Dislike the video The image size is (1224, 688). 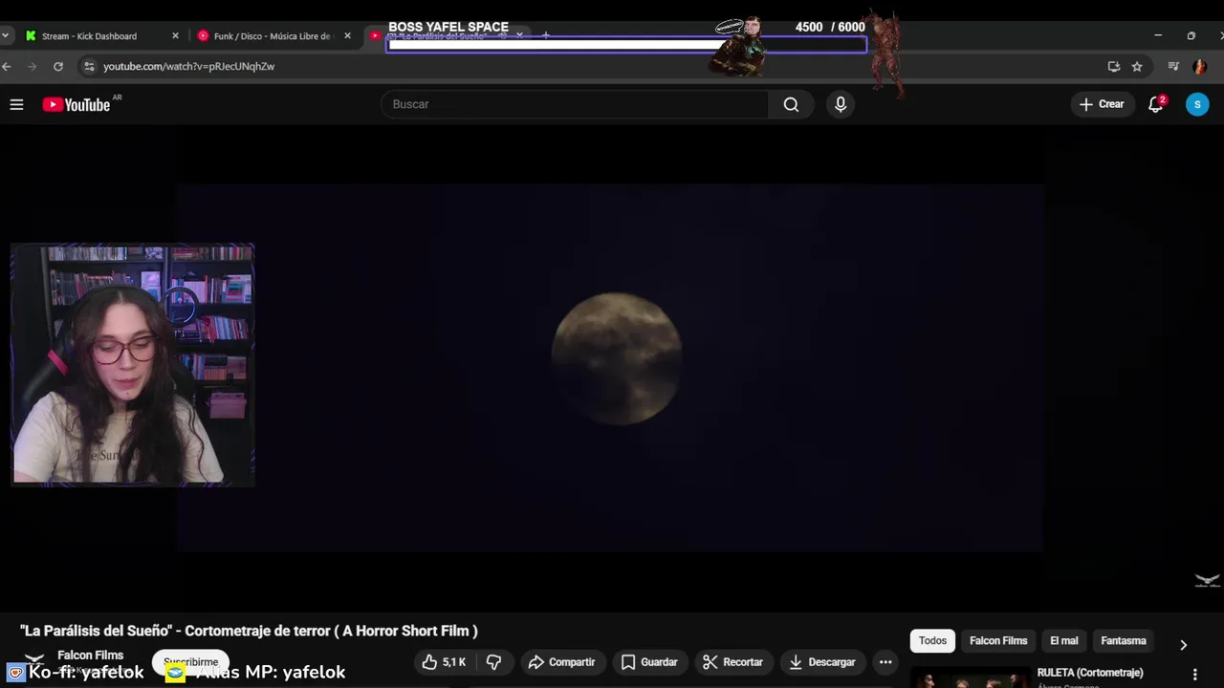coord(493,661)
